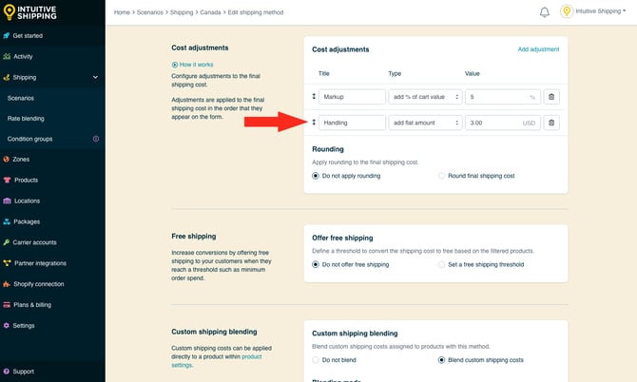This screenshot has height=382, width=637.
Task: Open the Handling type dropdown
Action: [x=425, y=123]
